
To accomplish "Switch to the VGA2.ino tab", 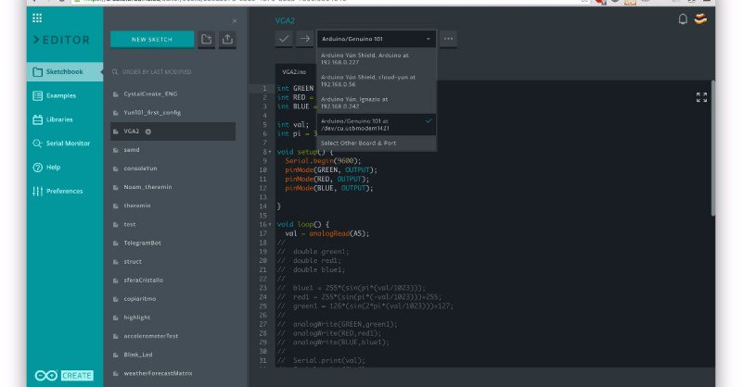I will tap(294, 72).
